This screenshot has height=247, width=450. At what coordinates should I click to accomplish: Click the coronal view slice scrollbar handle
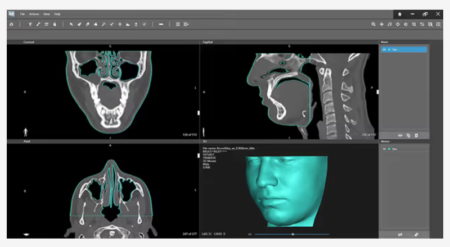199,113
